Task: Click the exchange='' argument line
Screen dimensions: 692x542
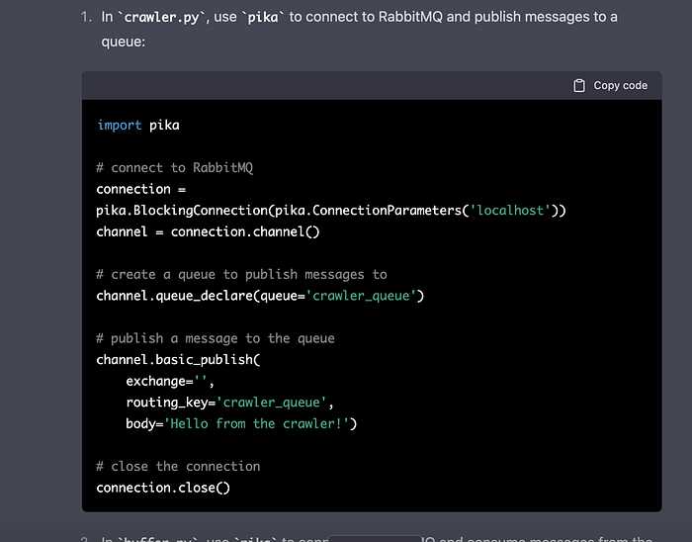Action: click(x=170, y=381)
